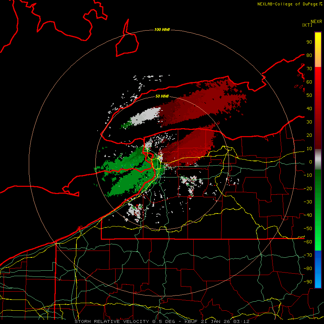Click the -50 knot scale value
324x324 pixels.
point(308,229)
